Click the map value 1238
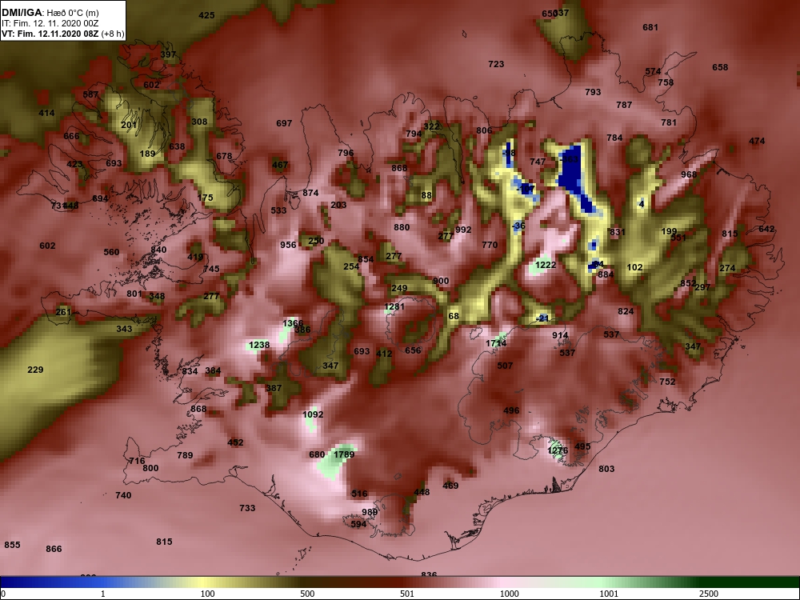The image size is (800, 600). click(x=259, y=345)
